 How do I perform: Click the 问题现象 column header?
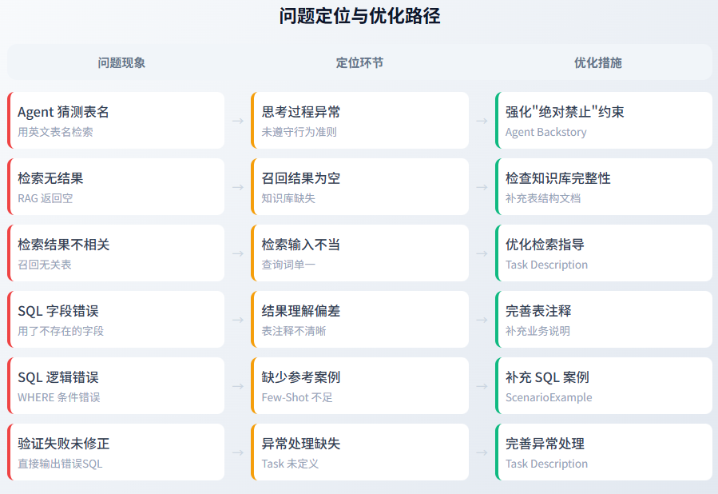[121, 63]
